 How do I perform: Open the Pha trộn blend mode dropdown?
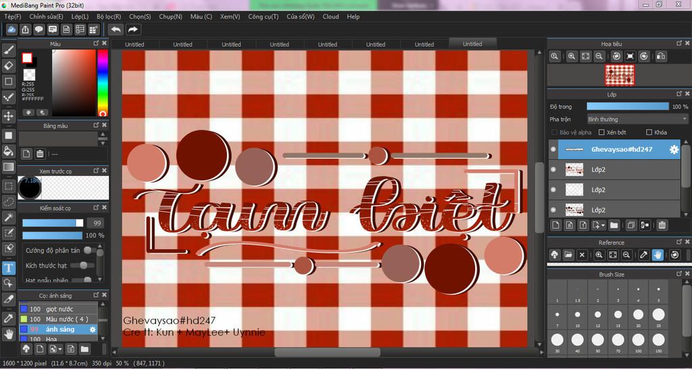tap(637, 119)
